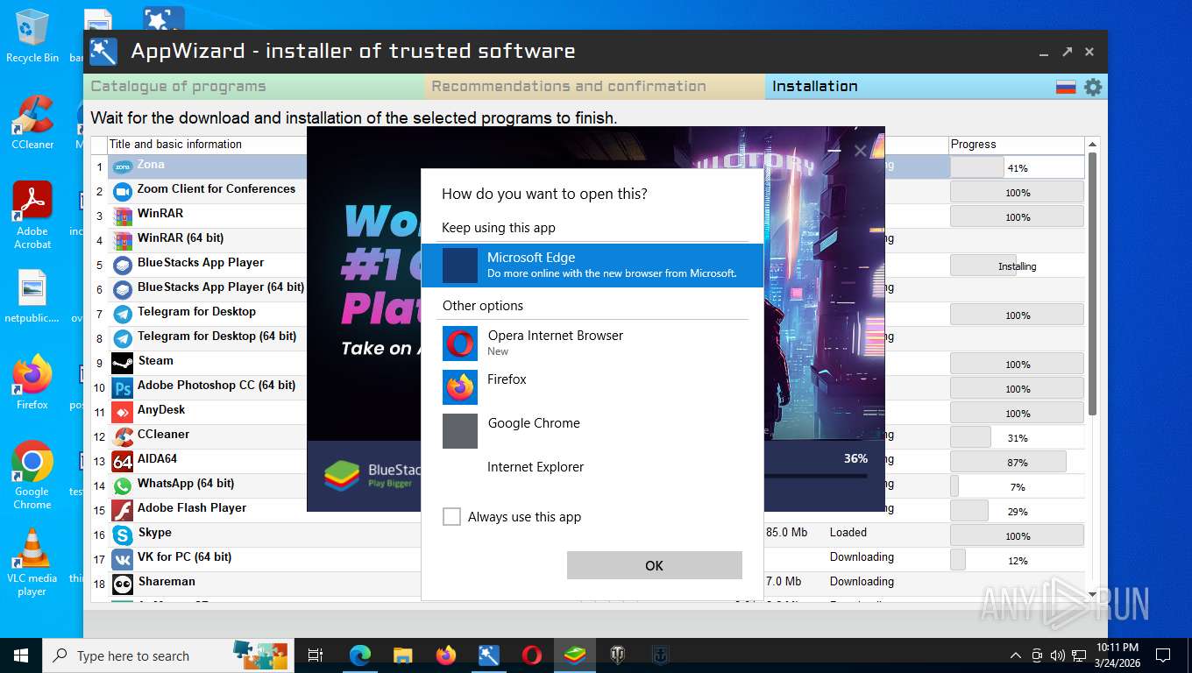The image size is (1192, 673).
Task: Click the WhatsApp (64 bit) row icon
Action: pyautogui.click(x=123, y=485)
